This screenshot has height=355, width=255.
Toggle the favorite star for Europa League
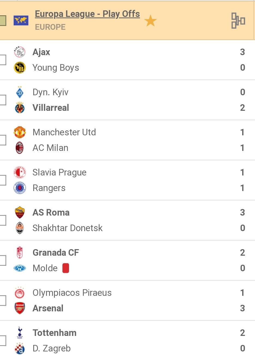coord(150,21)
